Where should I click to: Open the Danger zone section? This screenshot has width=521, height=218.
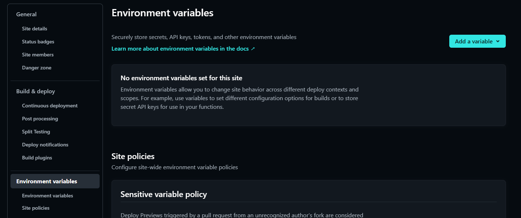pyautogui.click(x=37, y=68)
